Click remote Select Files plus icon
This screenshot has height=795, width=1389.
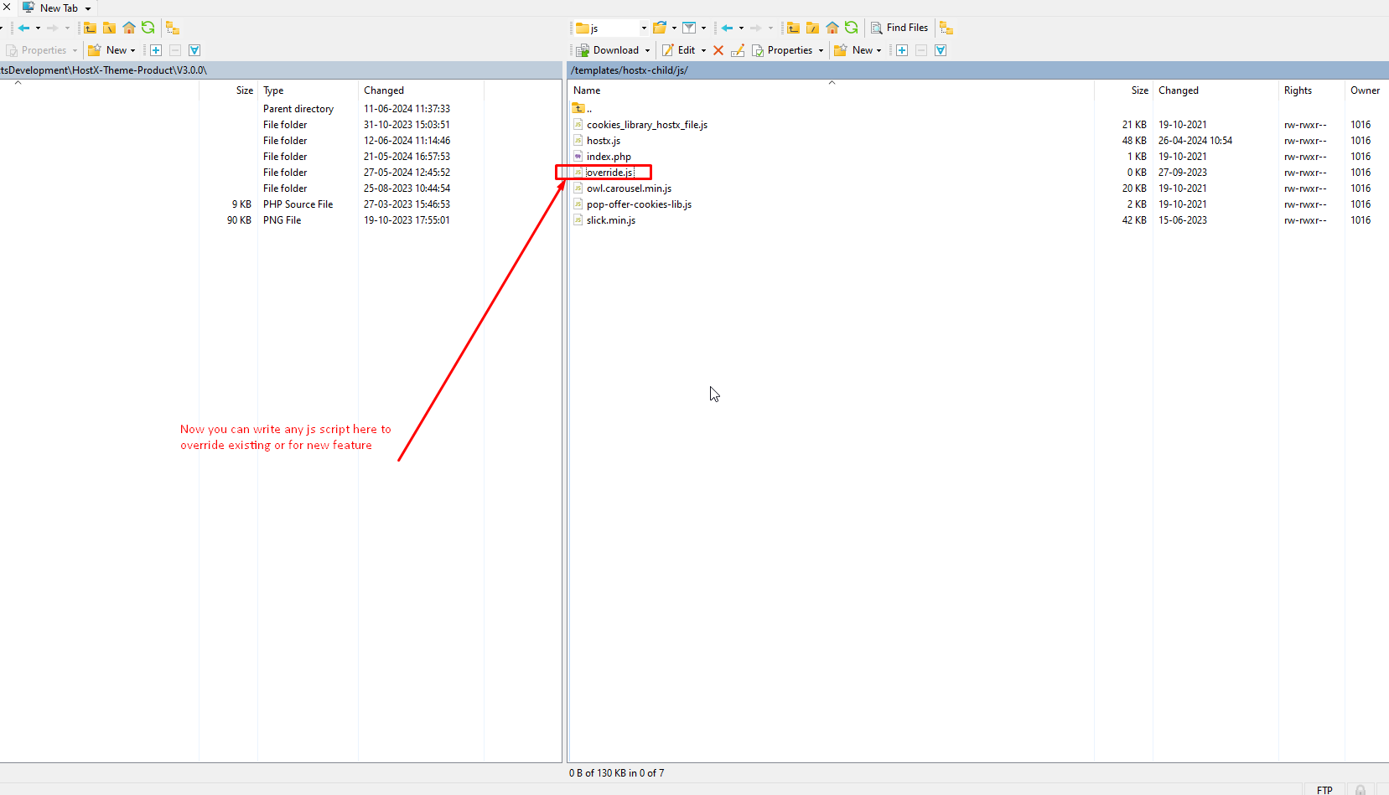point(902,50)
